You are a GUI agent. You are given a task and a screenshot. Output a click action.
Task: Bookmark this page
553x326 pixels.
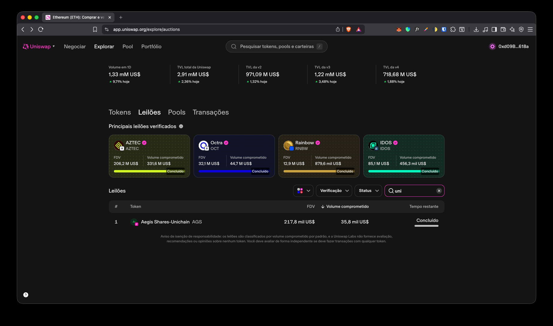95,29
